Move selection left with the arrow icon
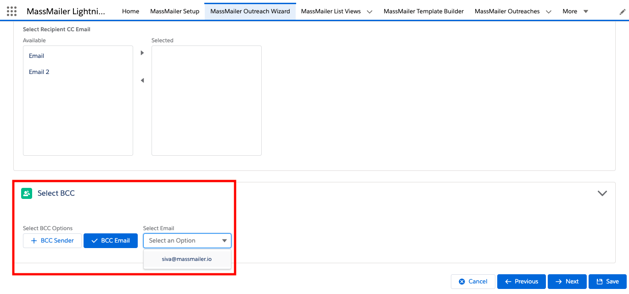Screen dimensions: 629x294 click(x=142, y=80)
